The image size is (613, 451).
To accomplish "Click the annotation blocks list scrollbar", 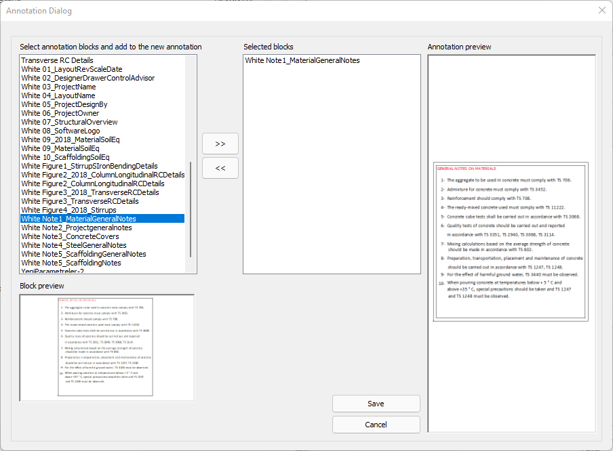I will pyautogui.click(x=191, y=209).
